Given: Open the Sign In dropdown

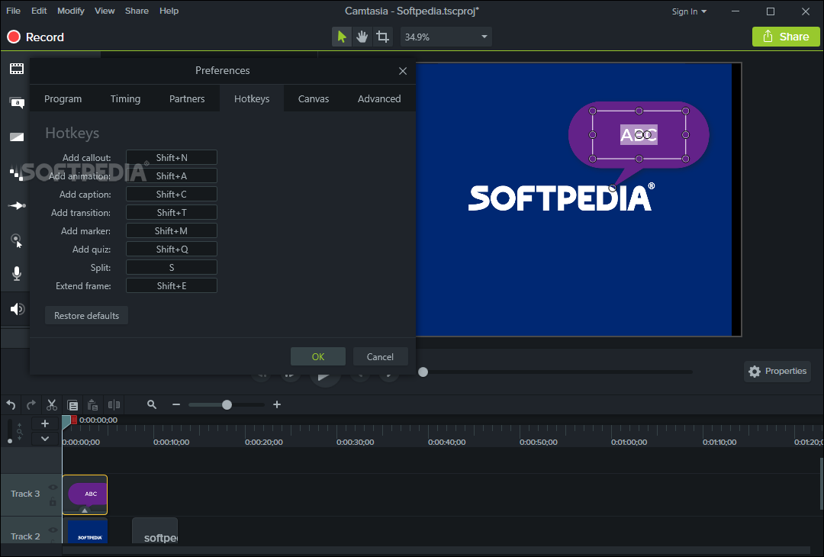Looking at the screenshot, I should tap(689, 11).
